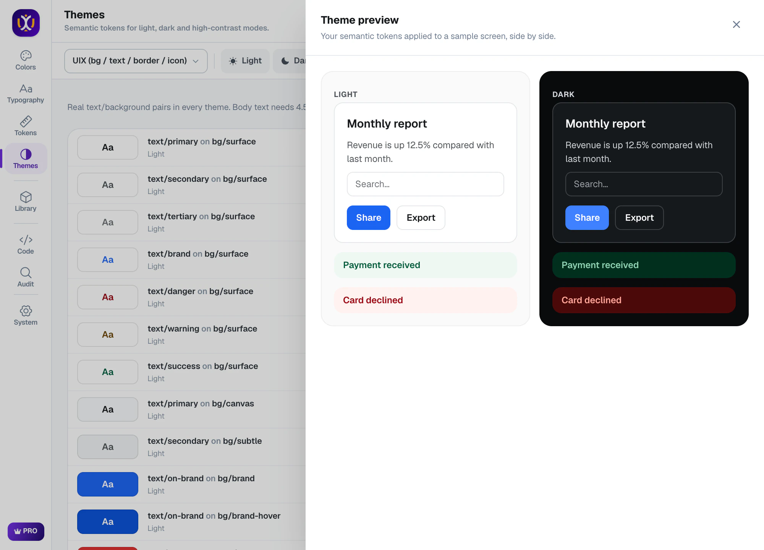Open the Audit magnifier section
Screen dimensions: 764x550
point(26,277)
